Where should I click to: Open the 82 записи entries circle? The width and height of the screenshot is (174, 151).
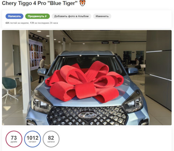[51, 139]
